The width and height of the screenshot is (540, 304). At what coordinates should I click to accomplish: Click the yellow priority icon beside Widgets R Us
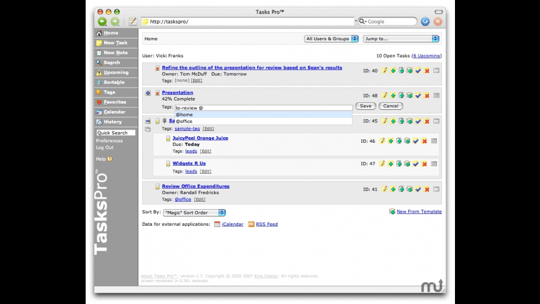(168, 164)
